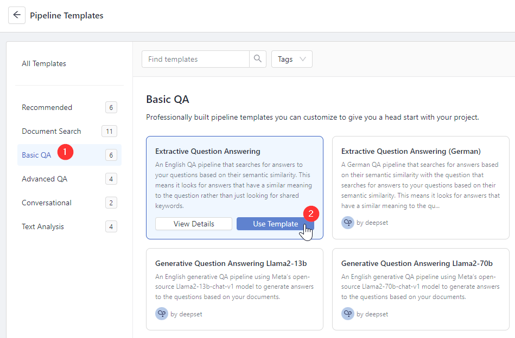Choose the Text Analysis category
515x338 pixels.
pyautogui.click(x=42, y=226)
